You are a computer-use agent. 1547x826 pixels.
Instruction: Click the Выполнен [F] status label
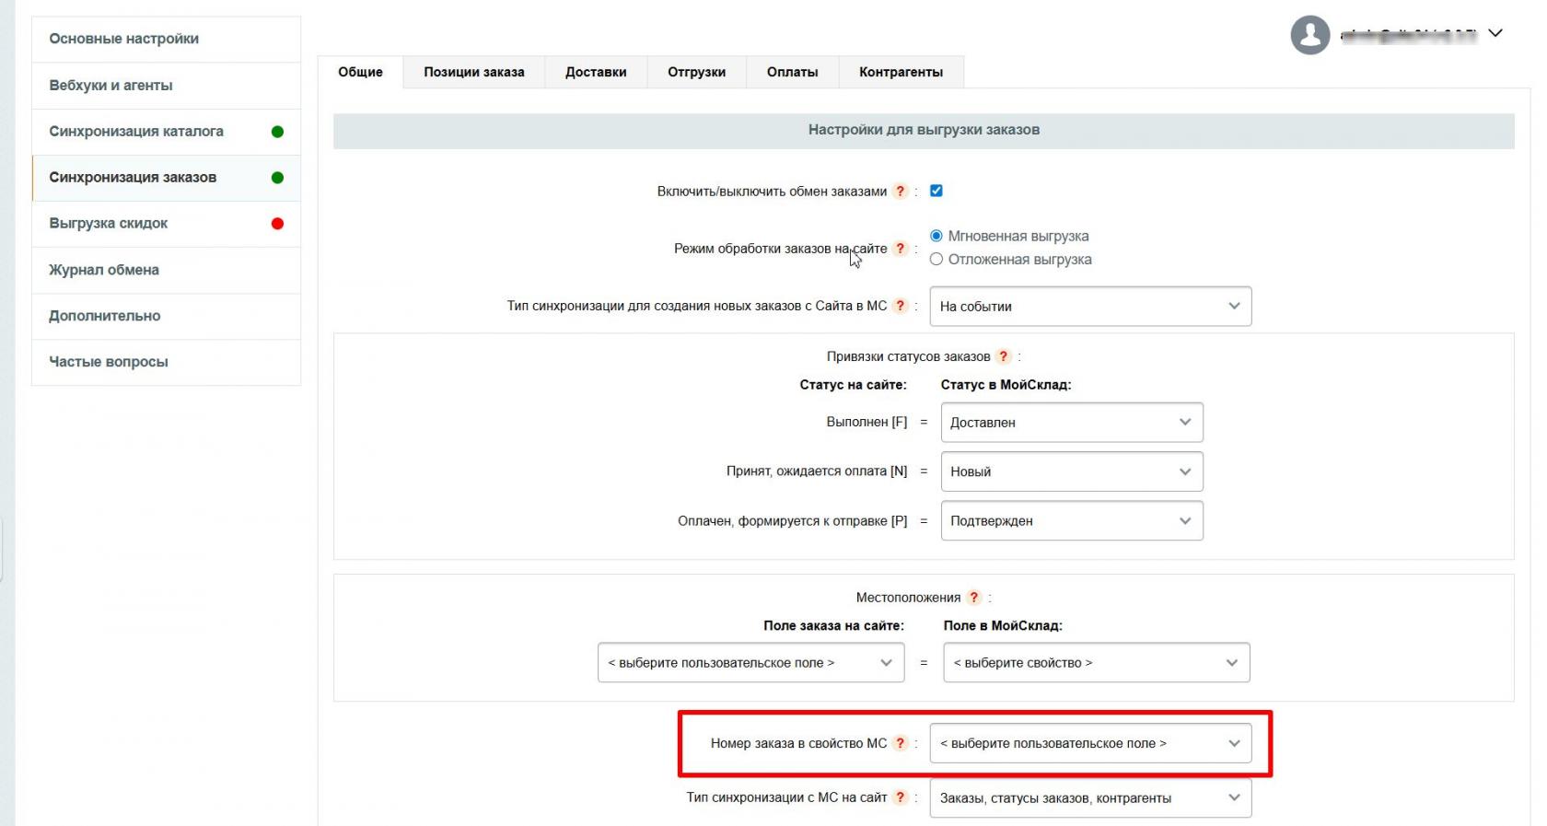point(867,422)
